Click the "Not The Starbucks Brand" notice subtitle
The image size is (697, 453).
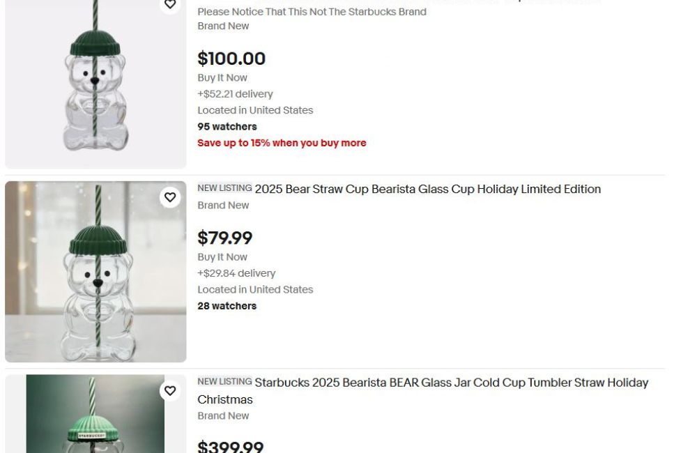[x=312, y=12]
